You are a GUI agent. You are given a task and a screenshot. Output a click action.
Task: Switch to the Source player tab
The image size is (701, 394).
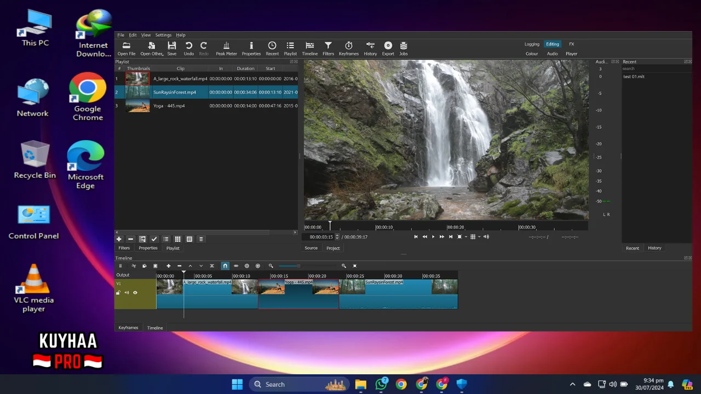coord(311,248)
